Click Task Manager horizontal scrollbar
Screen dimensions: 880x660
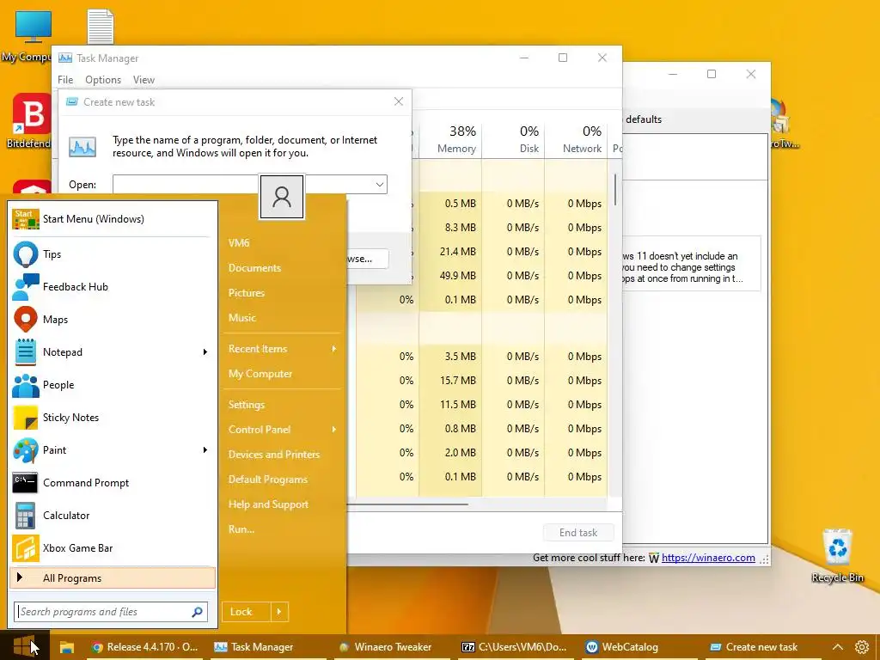(408, 504)
